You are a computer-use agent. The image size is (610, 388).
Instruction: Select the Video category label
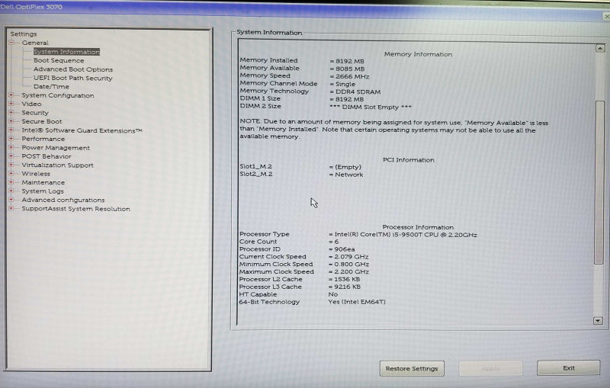(x=31, y=104)
